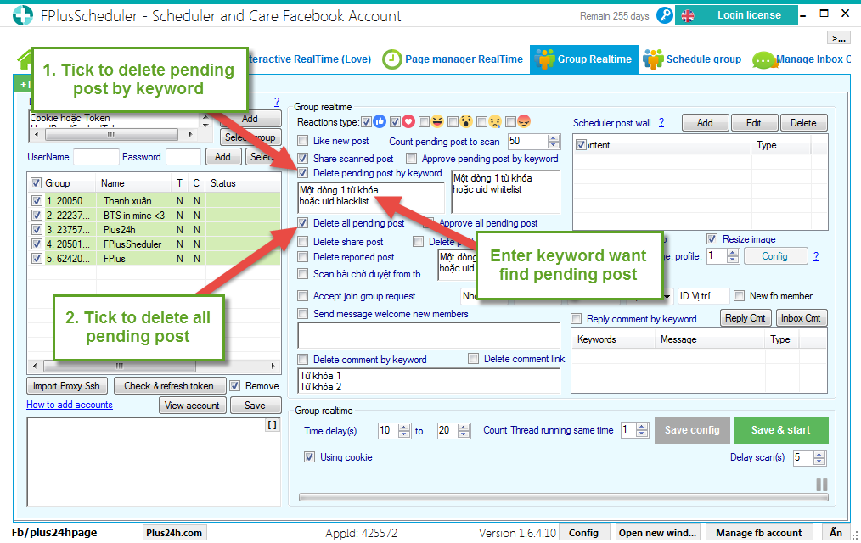
Task: Enable Delete share post checkbox
Action: (x=302, y=241)
